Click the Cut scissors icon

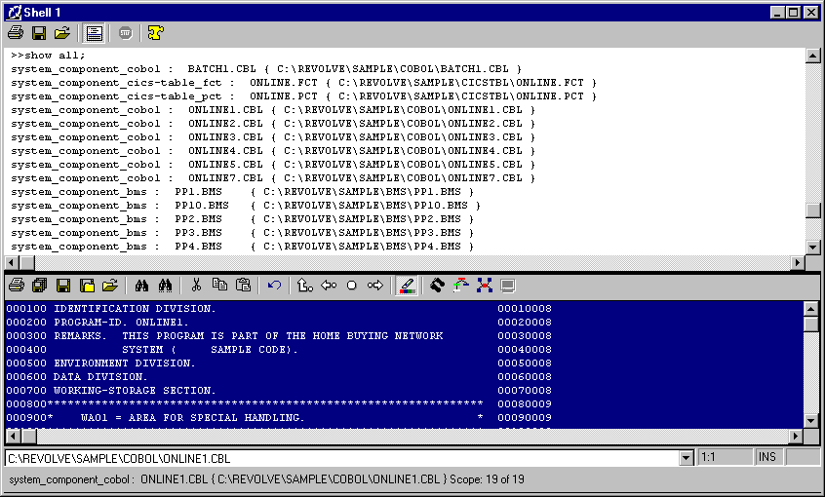(x=196, y=286)
